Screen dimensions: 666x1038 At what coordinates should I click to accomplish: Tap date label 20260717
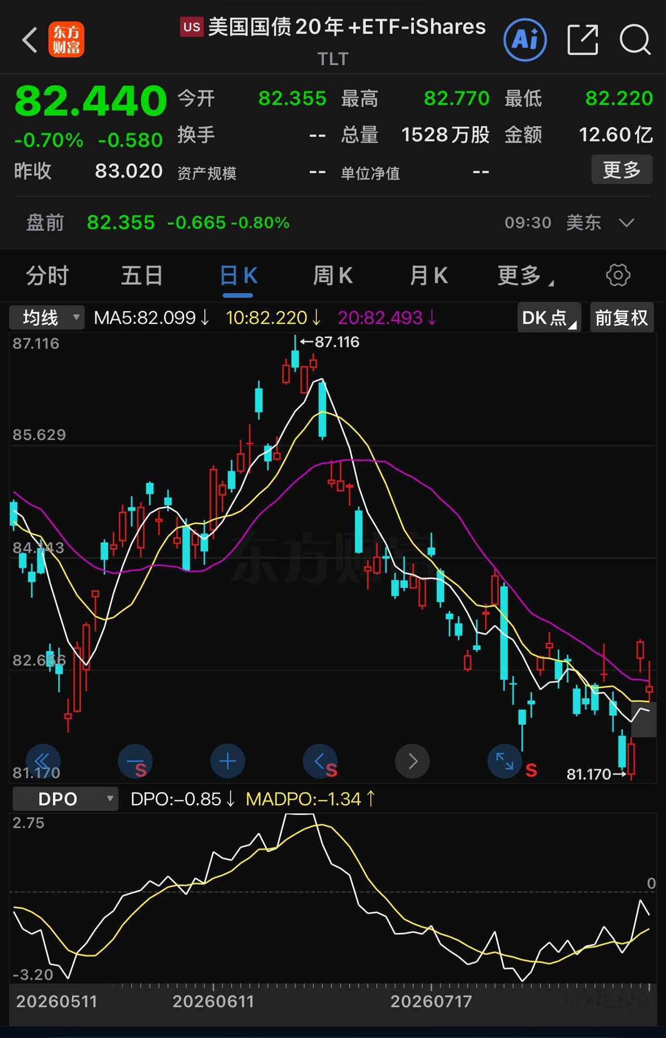[x=431, y=1002]
